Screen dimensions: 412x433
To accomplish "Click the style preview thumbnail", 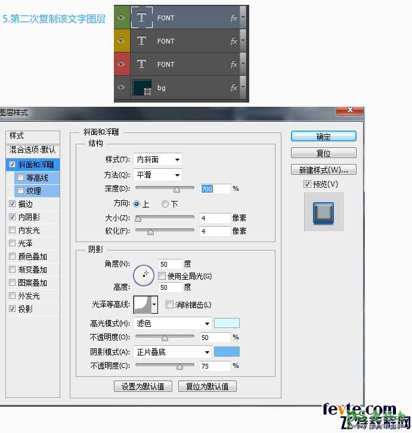I will coord(323,212).
